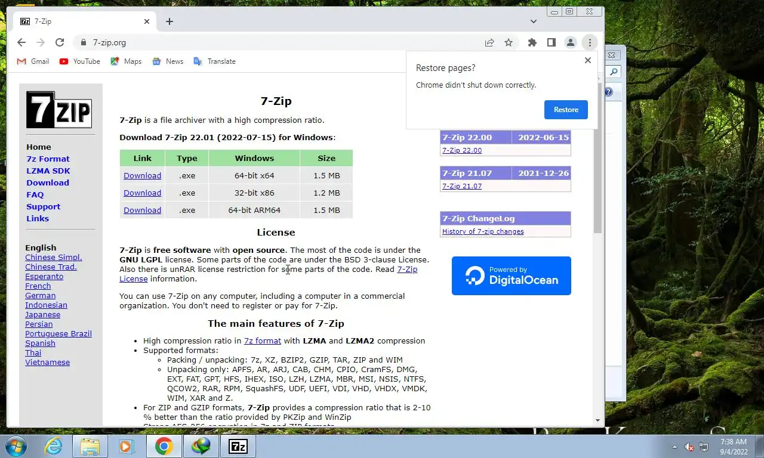Open the Windows Start button
This screenshot has height=458, width=764.
coord(15,446)
